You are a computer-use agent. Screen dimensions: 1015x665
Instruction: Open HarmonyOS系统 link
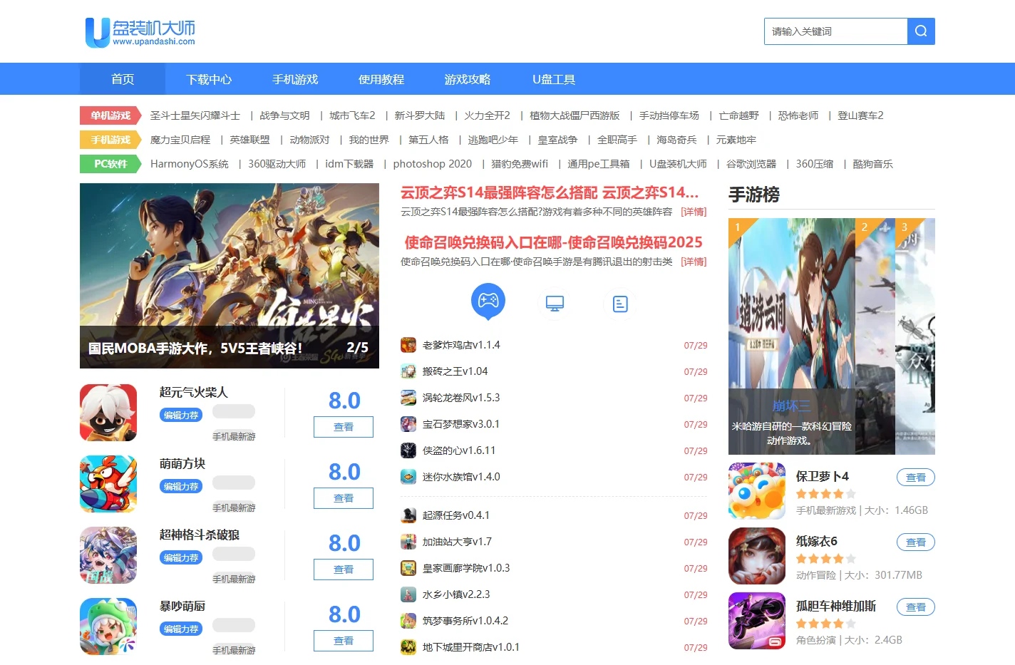190,164
